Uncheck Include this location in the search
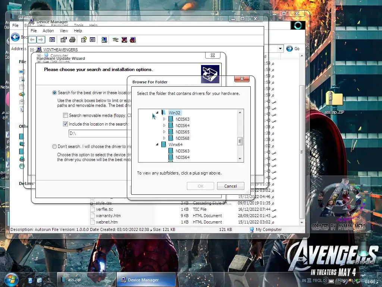The image size is (382, 287). tap(65, 124)
